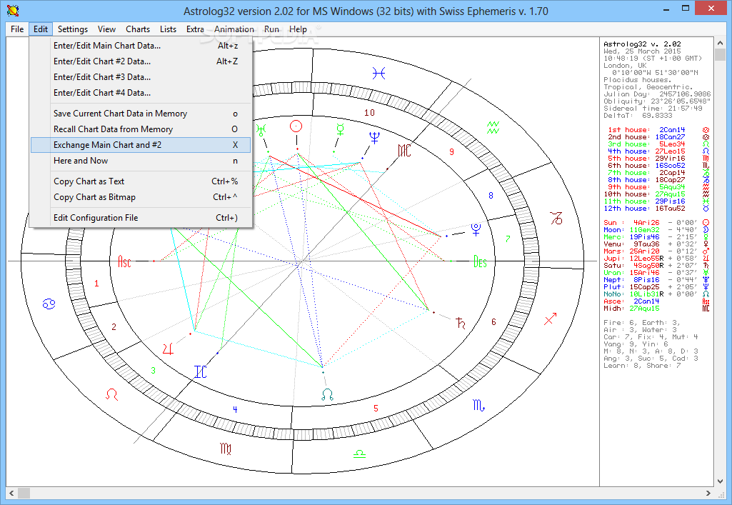
Task: Click the 'Moon: 11Gem32' sidebar row
Action: 656,229
